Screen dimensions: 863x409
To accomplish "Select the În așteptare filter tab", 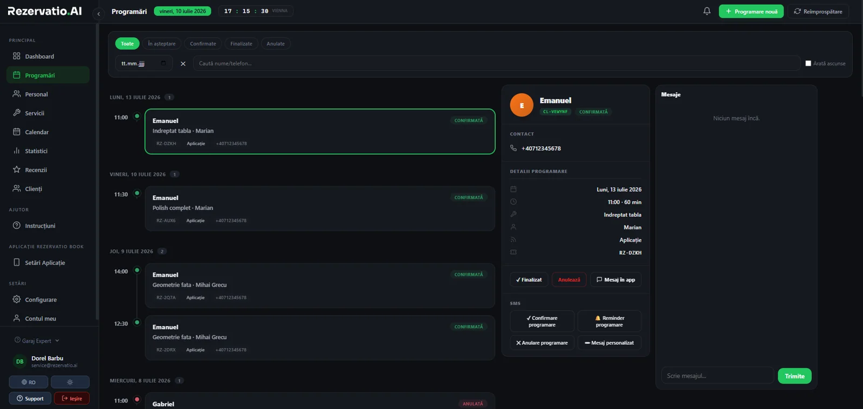I will pyautogui.click(x=162, y=44).
